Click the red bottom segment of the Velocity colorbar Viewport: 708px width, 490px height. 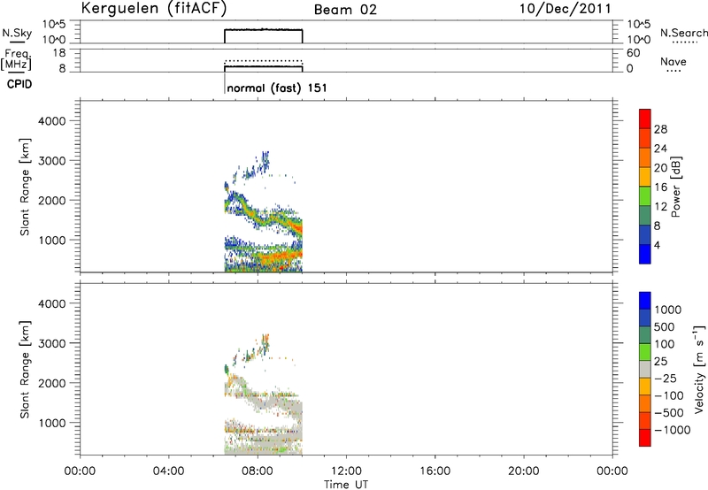click(x=645, y=438)
